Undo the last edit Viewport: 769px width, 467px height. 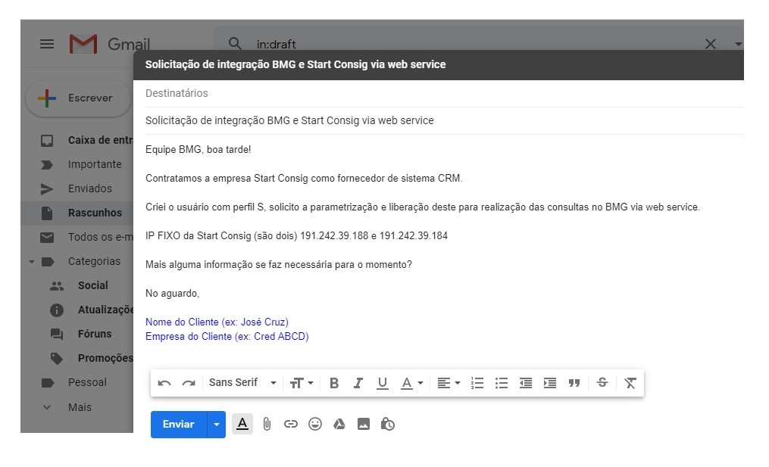coord(164,383)
